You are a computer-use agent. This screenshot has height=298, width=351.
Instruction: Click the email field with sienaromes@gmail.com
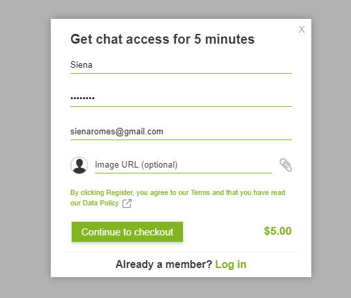(181, 132)
